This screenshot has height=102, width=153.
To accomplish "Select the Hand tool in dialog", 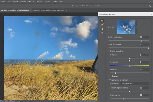I will 102,29.
